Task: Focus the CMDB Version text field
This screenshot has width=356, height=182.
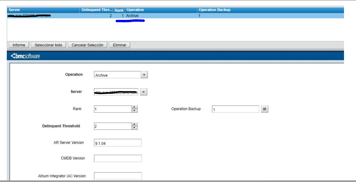Action: pos(118,158)
